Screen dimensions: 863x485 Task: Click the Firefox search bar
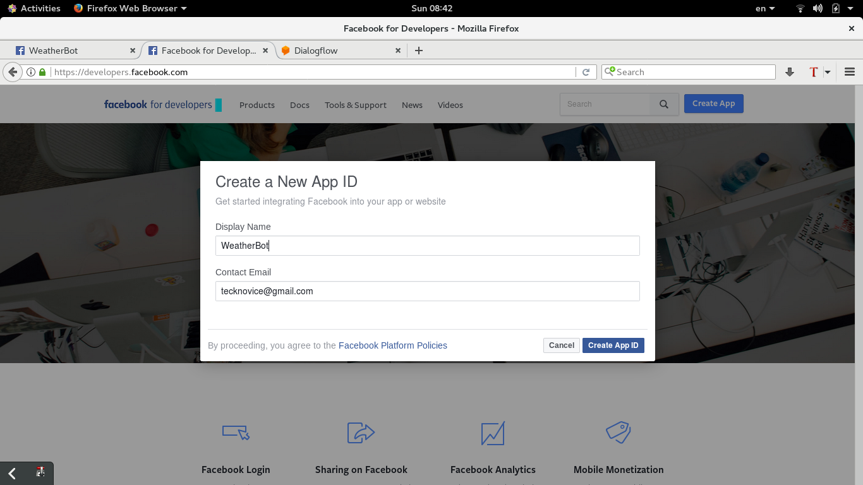coord(689,72)
